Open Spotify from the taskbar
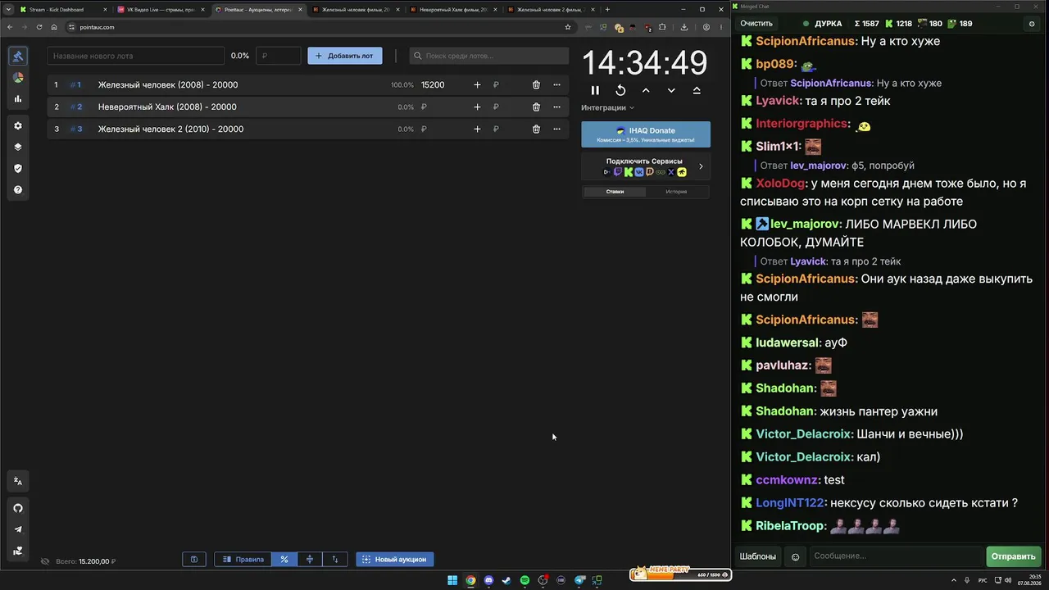The height and width of the screenshot is (590, 1049). (524, 580)
